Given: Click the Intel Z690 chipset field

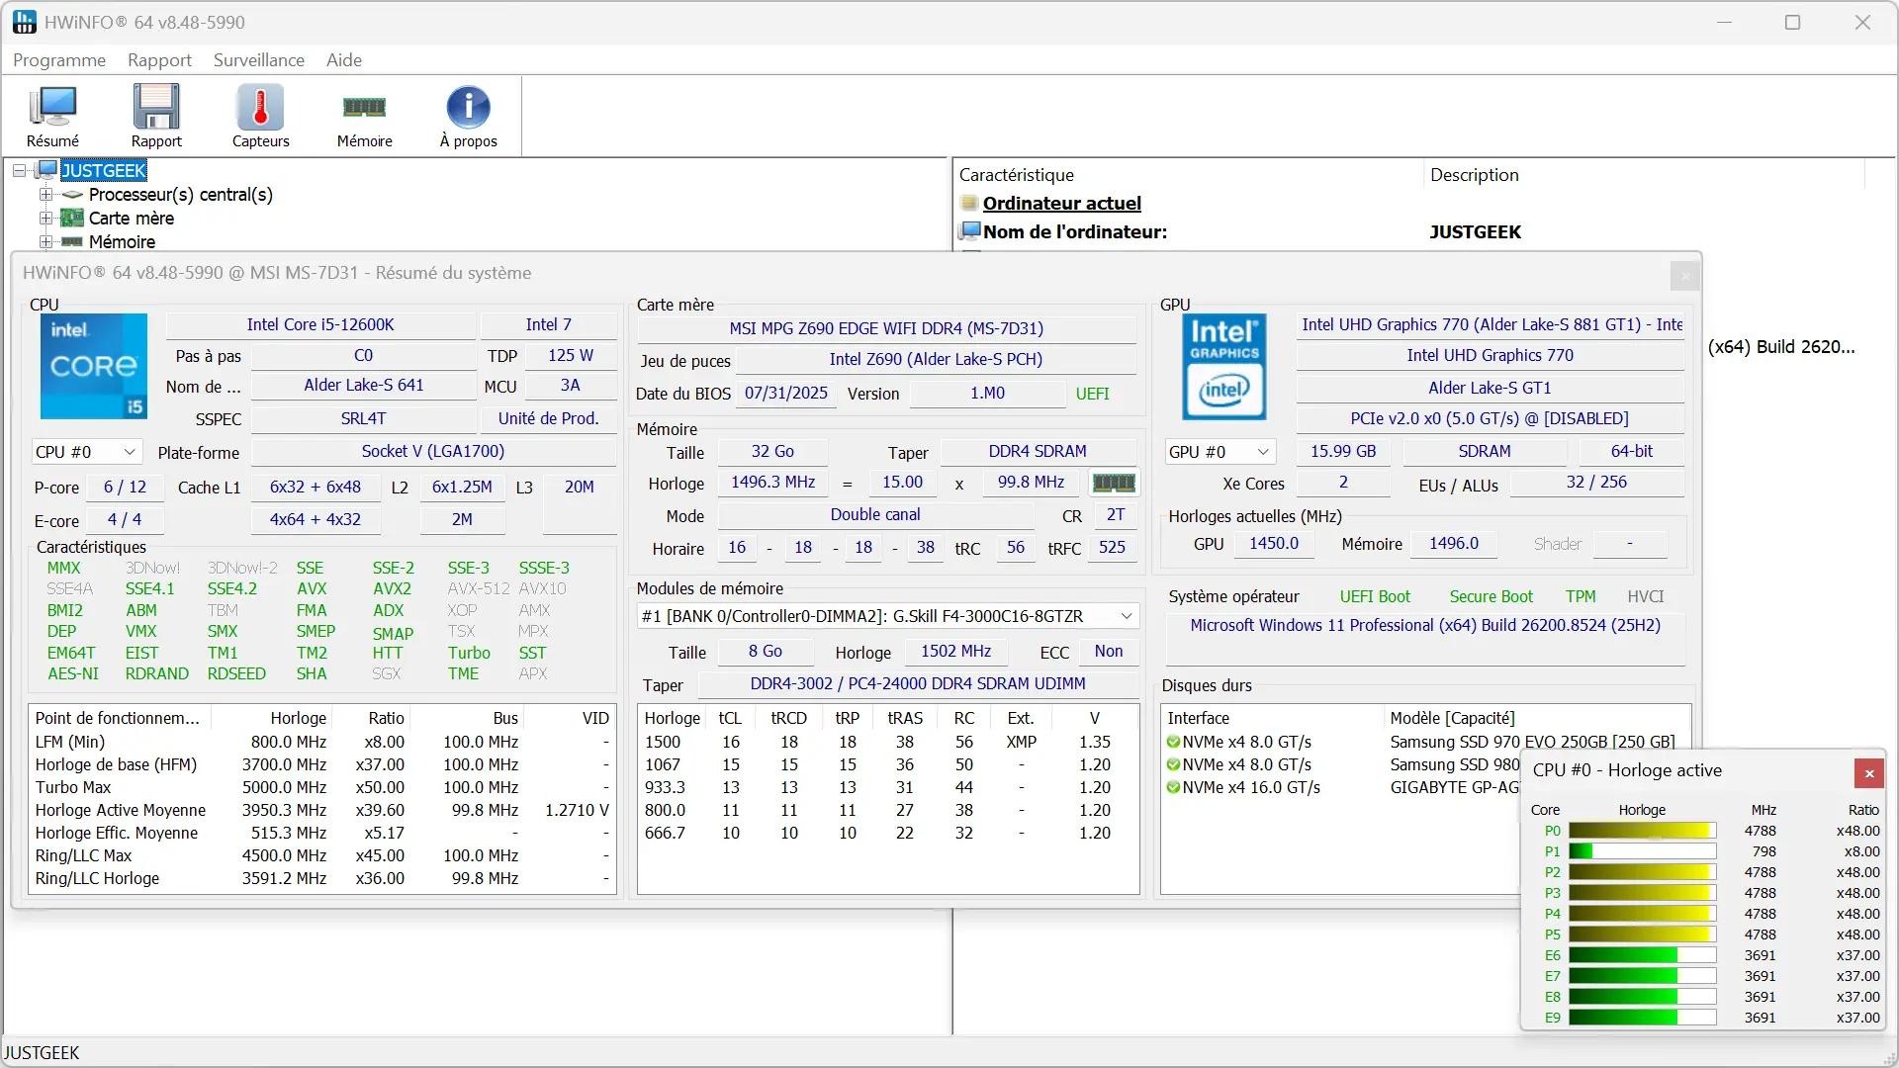Looking at the screenshot, I should [x=936, y=359].
